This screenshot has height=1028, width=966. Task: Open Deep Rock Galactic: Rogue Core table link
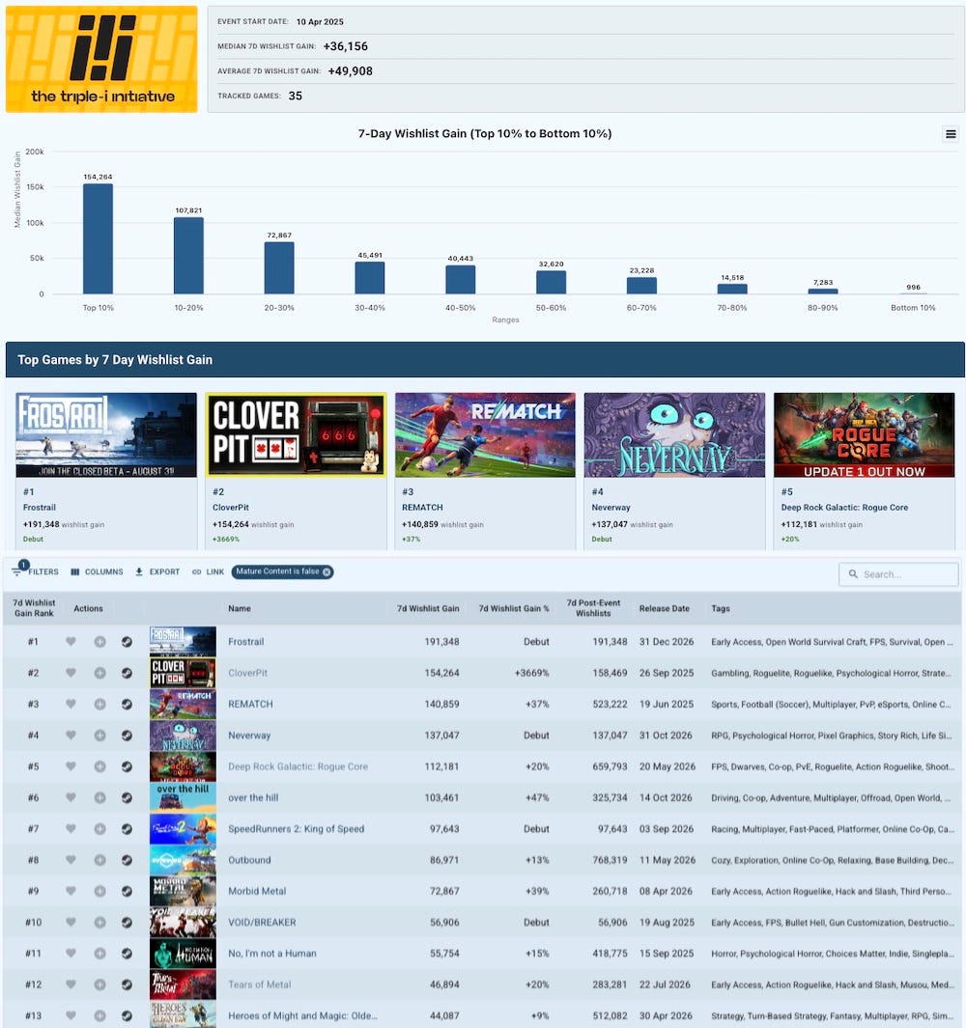pos(298,766)
